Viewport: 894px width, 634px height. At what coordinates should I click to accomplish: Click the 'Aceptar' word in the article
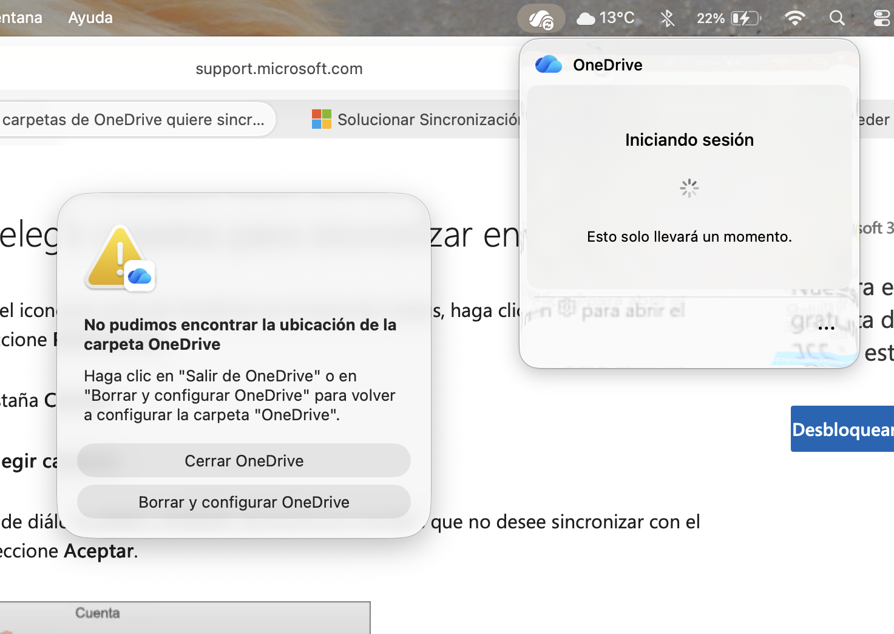tap(99, 551)
